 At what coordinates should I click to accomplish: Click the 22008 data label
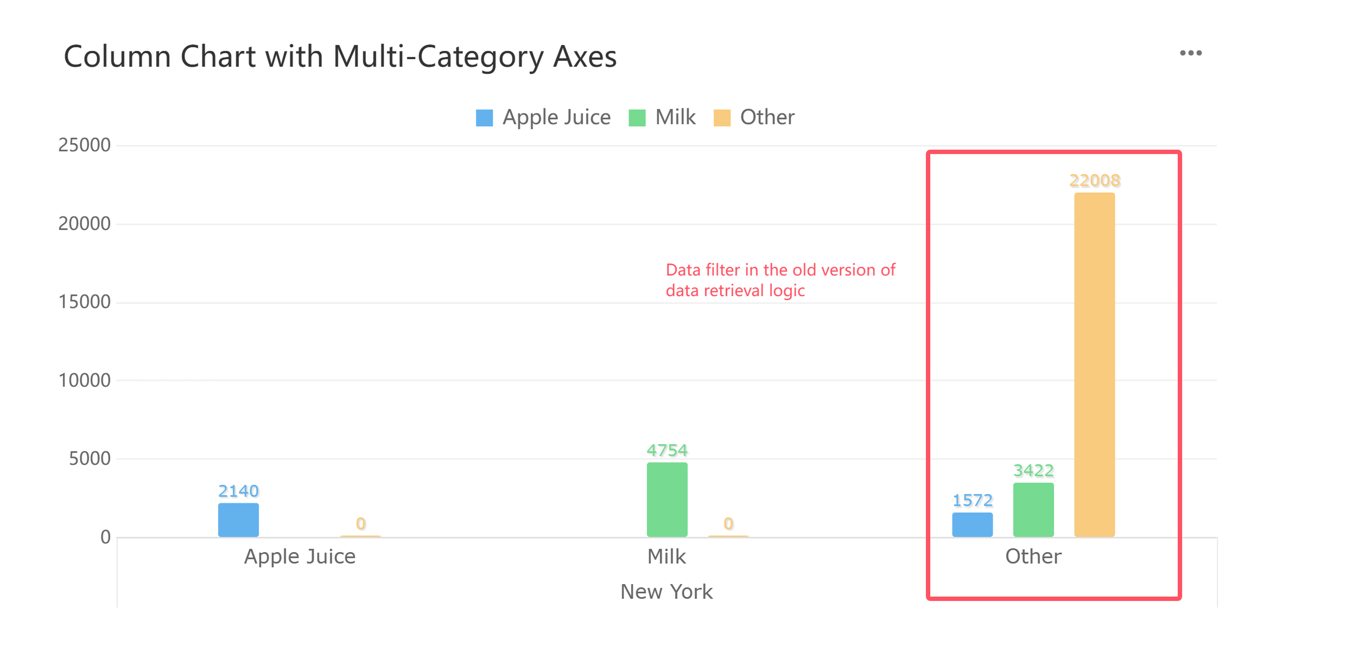(1095, 181)
